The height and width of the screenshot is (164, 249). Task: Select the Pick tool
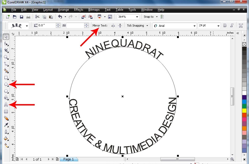pos(6,37)
